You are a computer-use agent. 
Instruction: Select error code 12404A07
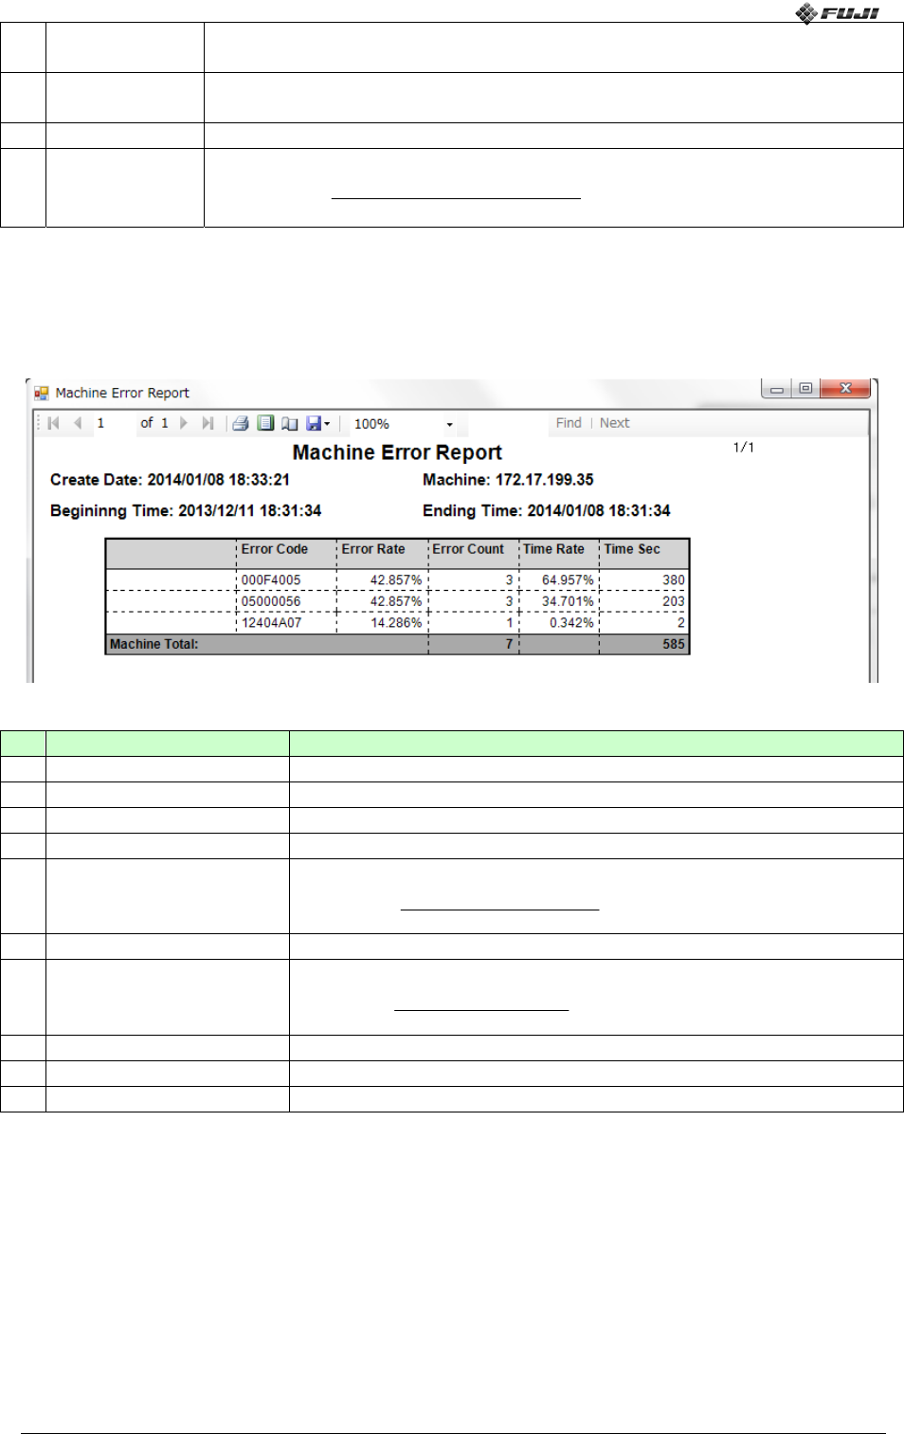271,623
